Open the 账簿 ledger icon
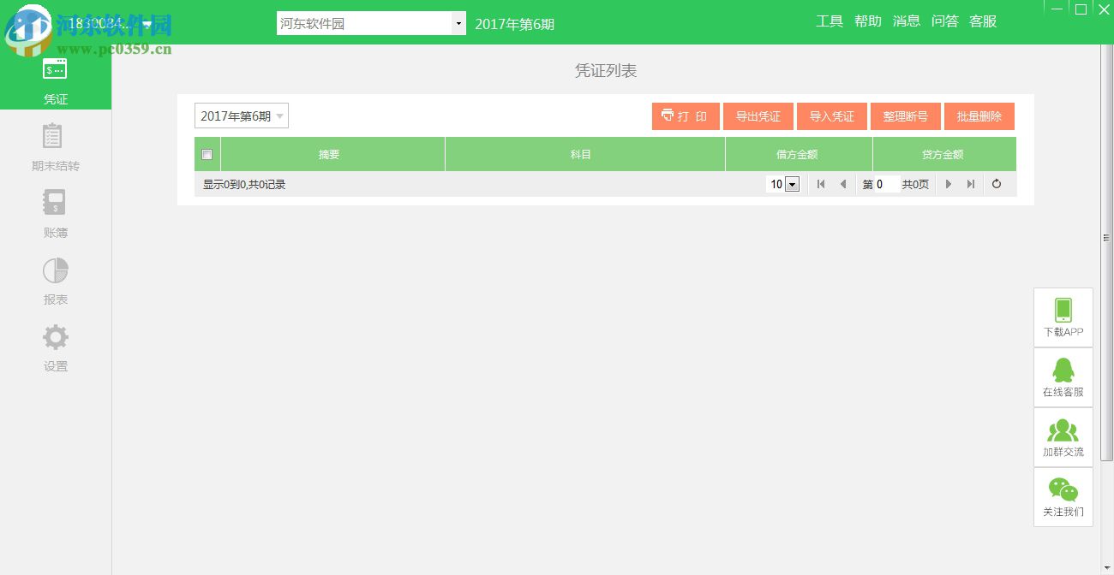This screenshot has height=575, width=1114. (x=55, y=203)
